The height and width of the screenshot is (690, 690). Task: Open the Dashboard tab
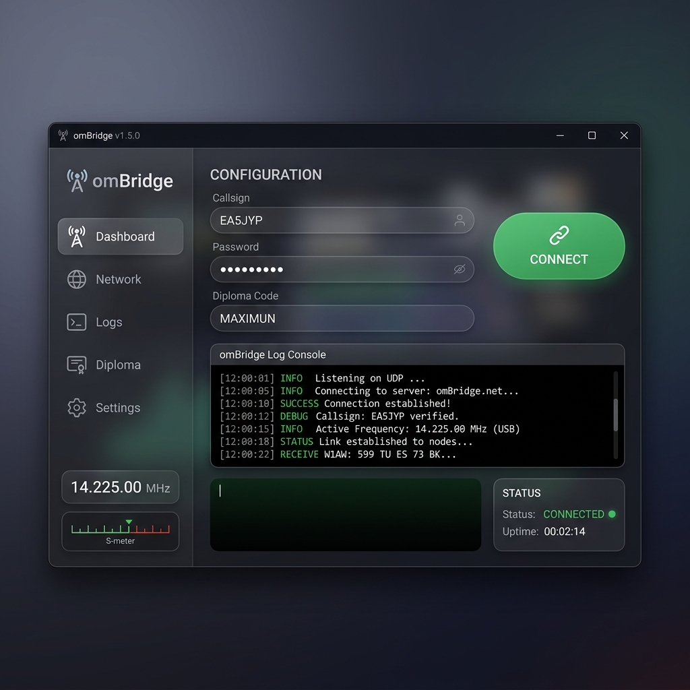(x=121, y=237)
